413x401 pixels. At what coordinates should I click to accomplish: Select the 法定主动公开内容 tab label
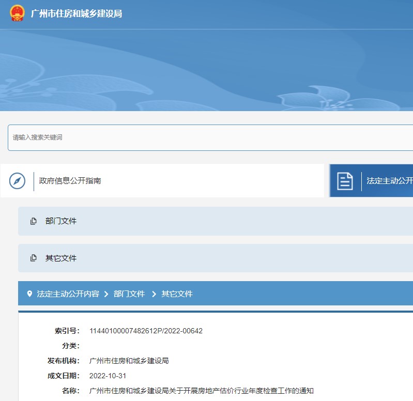[x=389, y=181]
